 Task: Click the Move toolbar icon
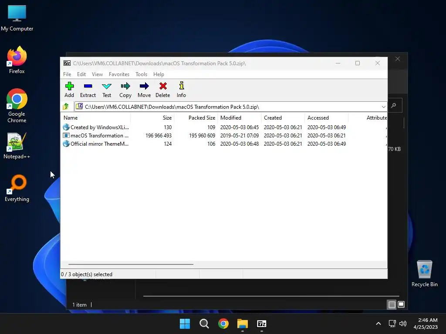(x=144, y=86)
